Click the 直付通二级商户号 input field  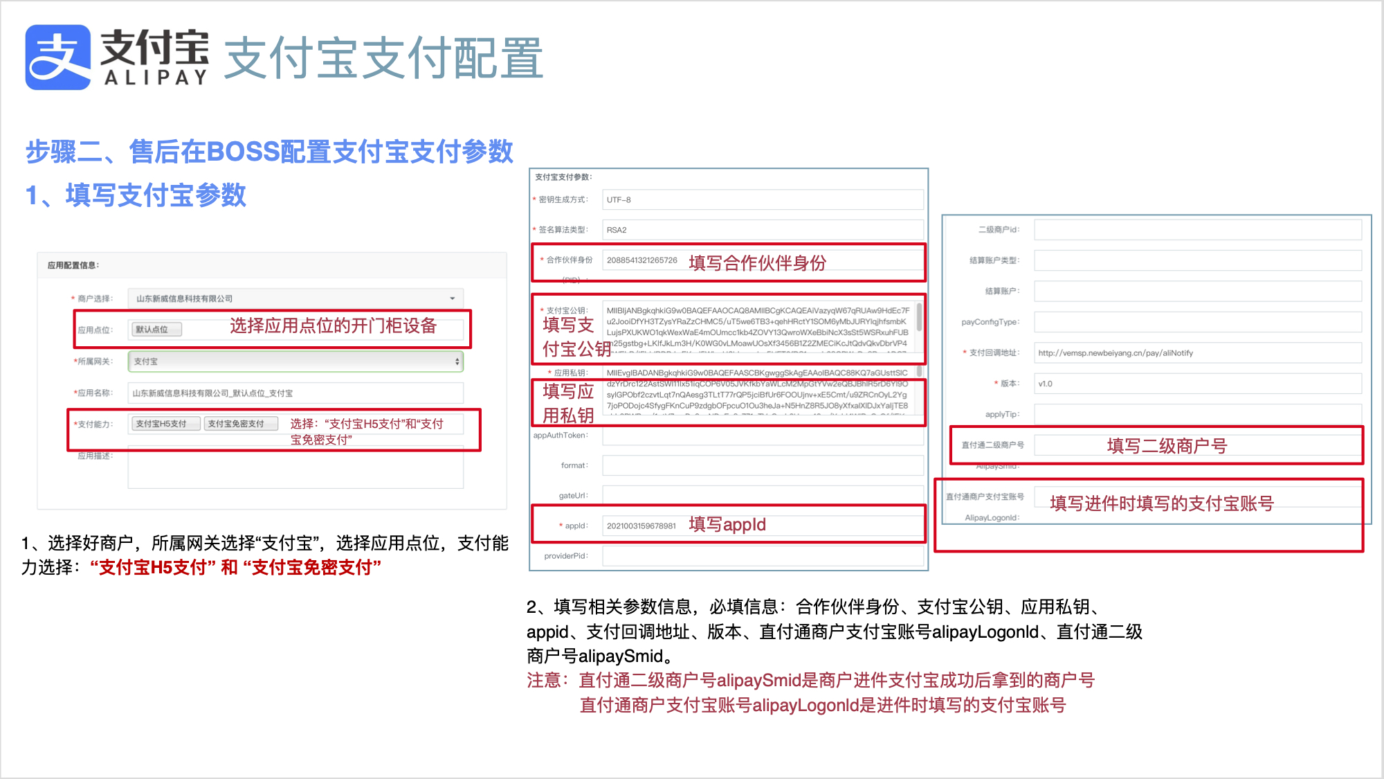point(1198,445)
